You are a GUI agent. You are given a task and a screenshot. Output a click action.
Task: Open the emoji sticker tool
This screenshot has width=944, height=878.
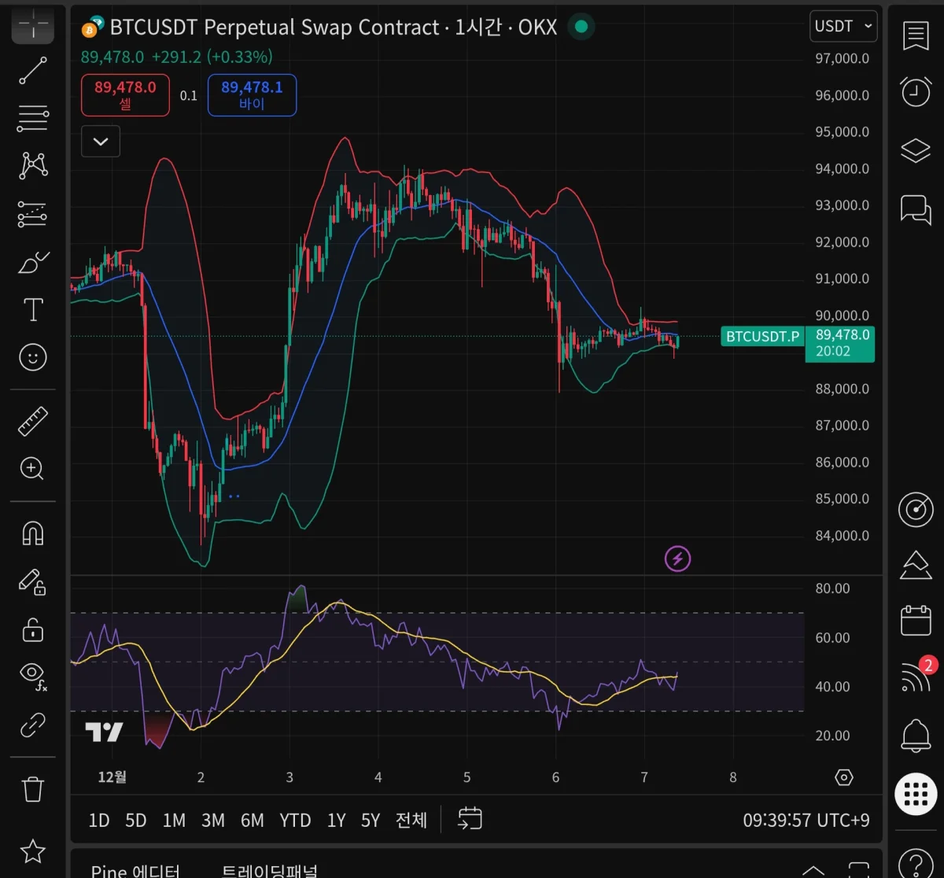tap(33, 358)
